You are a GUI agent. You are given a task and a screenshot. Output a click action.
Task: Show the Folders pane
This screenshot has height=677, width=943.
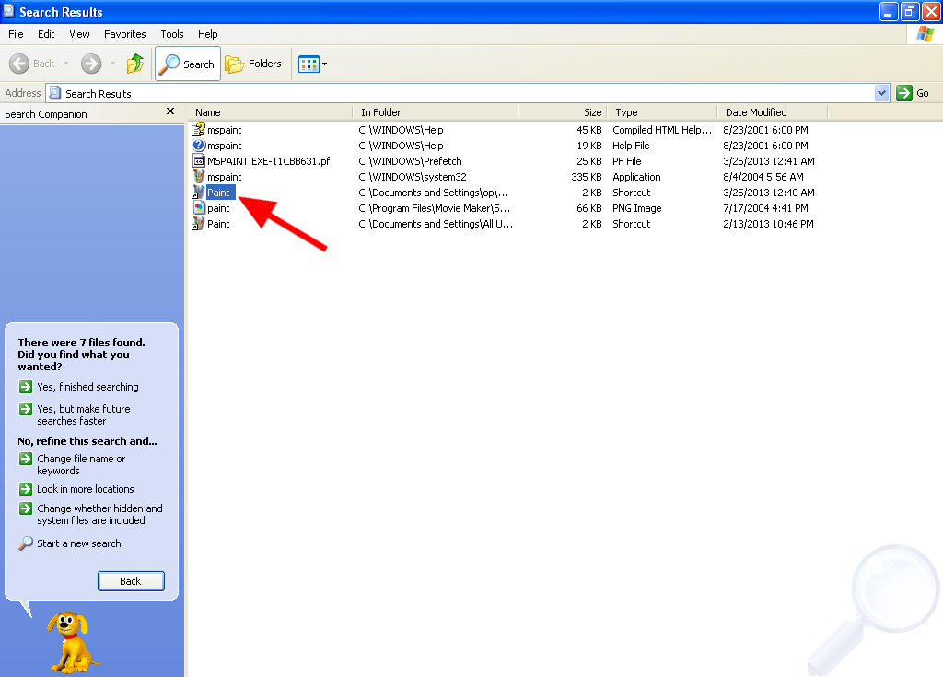253,64
